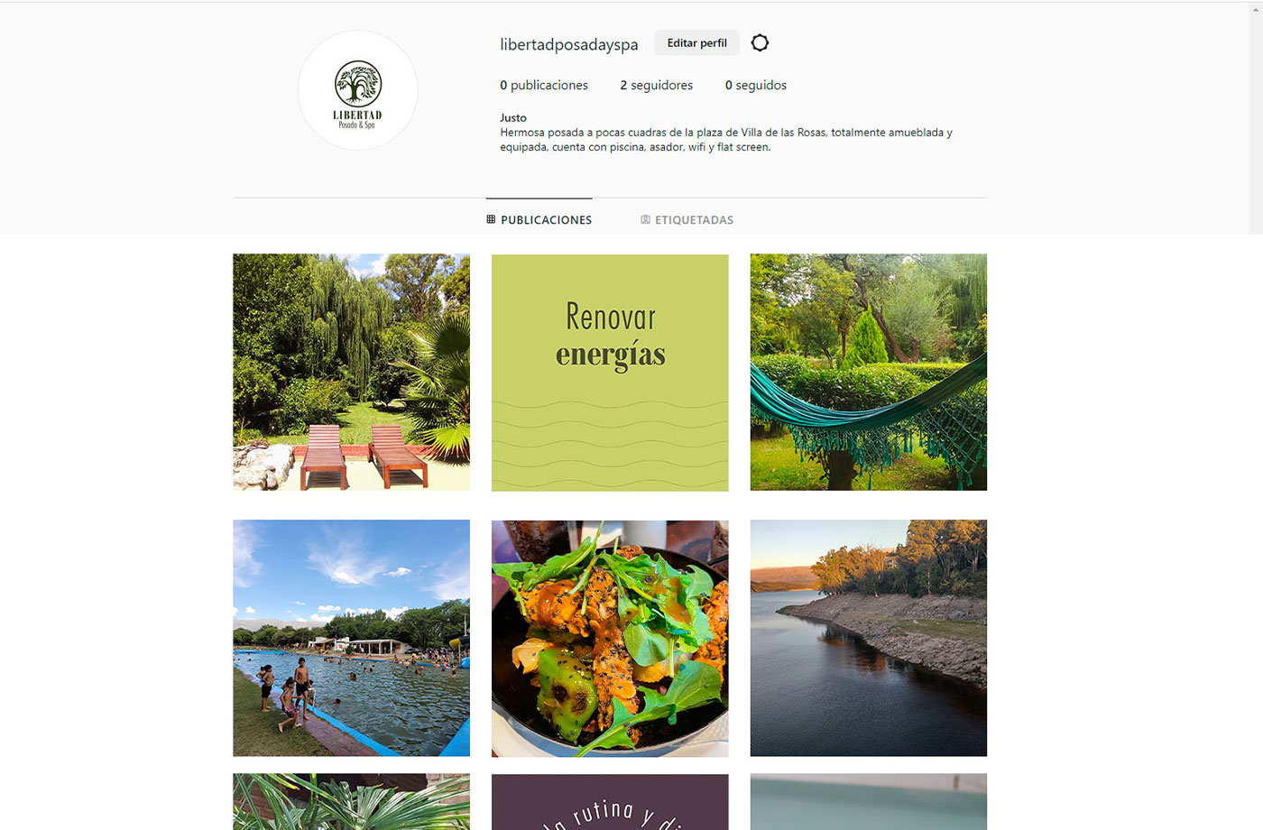Viewport: 1263px width, 830px height.
Task: Click the 0 publicaciones count
Action: 544,85
